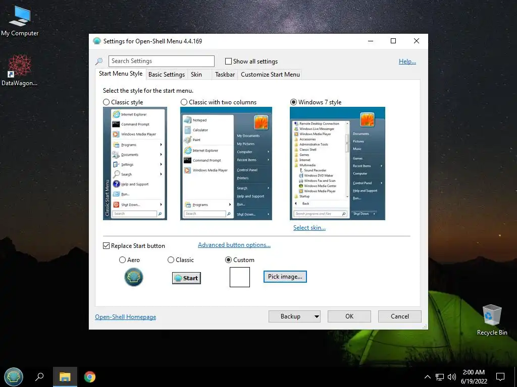This screenshot has height=387, width=517.
Task: Open File Explorer from taskbar
Action: tap(65, 377)
